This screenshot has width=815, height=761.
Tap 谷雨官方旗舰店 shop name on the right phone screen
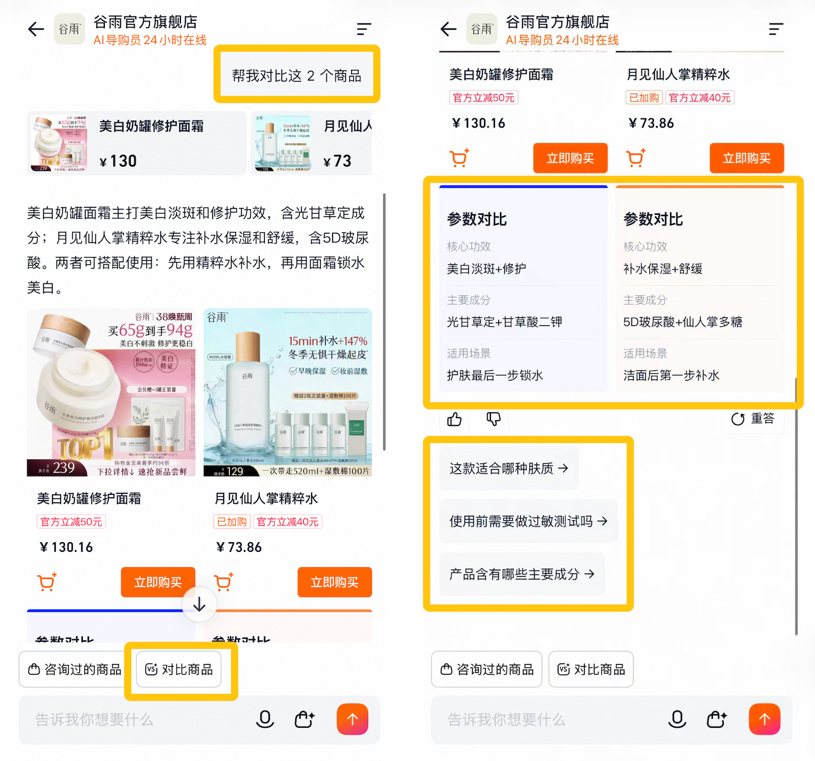click(x=557, y=22)
